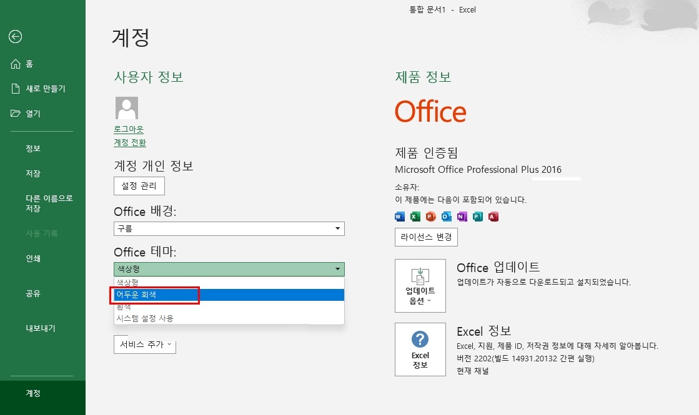This screenshot has height=415, width=699.
Task: Click the PowerPoint product icon
Action: point(430,217)
